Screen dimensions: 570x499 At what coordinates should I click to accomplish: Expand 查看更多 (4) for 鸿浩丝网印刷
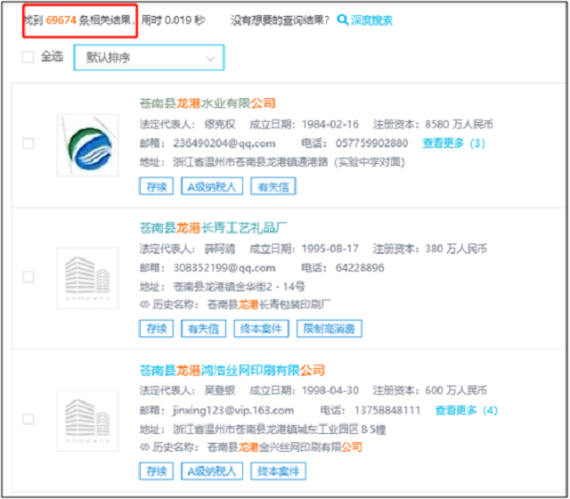(466, 410)
